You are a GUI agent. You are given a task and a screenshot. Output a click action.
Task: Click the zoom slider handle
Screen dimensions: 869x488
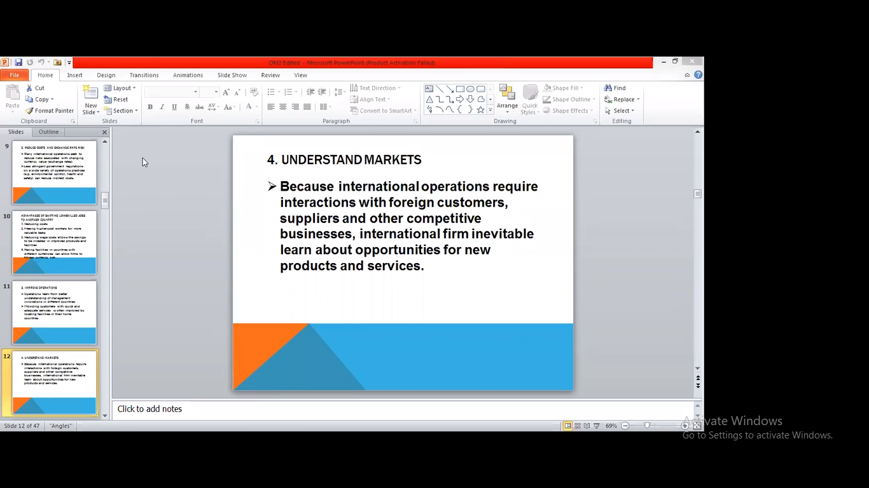tap(647, 426)
